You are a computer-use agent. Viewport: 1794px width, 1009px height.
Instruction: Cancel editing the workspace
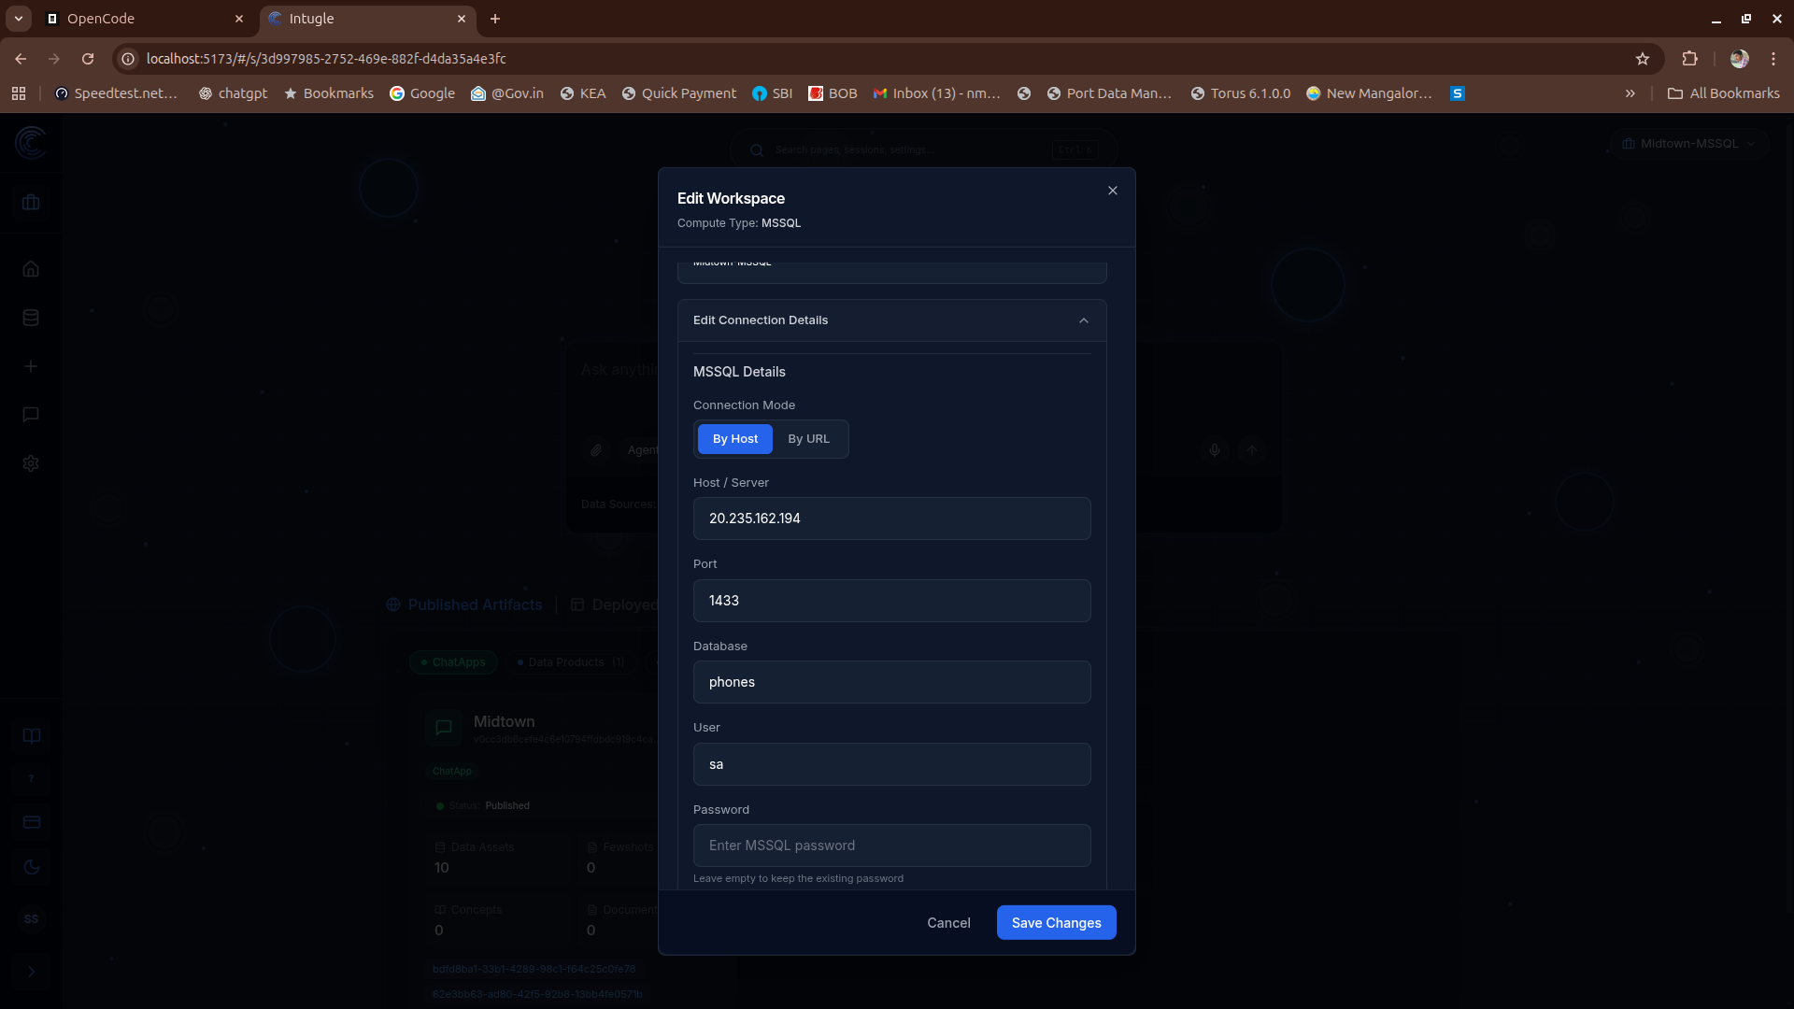click(948, 923)
